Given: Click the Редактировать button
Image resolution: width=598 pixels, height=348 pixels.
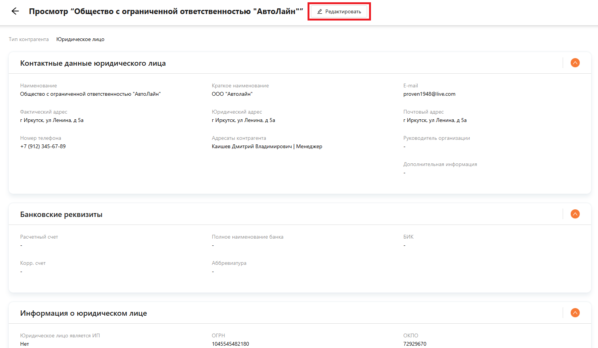Looking at the screenshot, I should coord(339,11).
